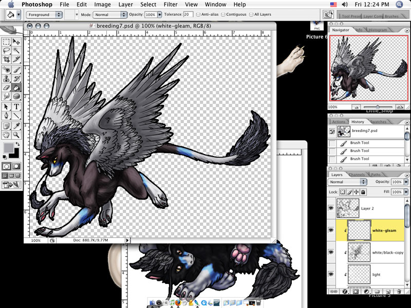Viewport: 411px width, 308px height.
Task: Select the Brush tool in toolbox
Action: (16, 70)
